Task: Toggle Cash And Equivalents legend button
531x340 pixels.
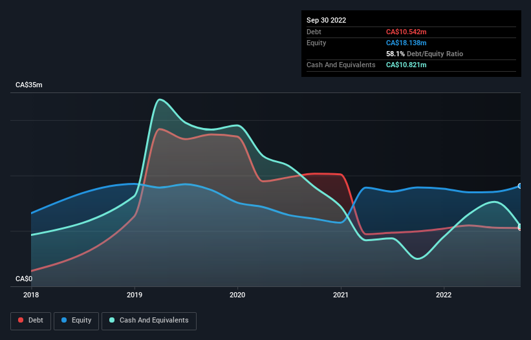Action: (x=149, y=321)
